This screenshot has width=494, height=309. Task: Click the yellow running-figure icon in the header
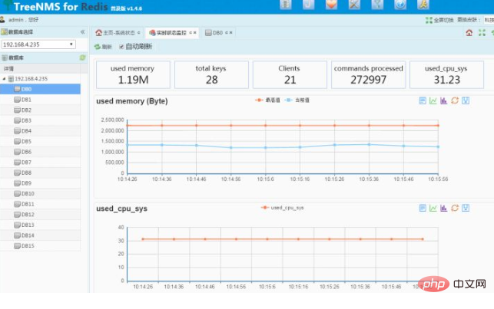423,5
